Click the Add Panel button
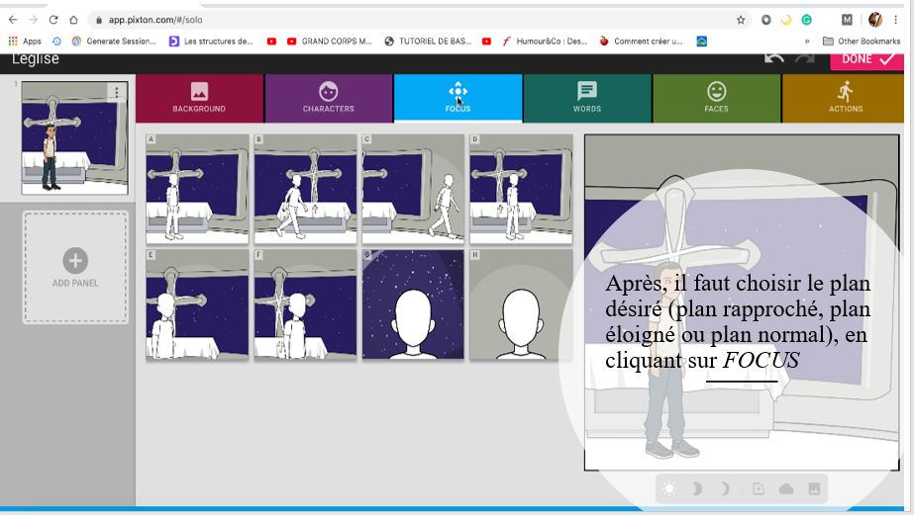 tap(75, 267)
